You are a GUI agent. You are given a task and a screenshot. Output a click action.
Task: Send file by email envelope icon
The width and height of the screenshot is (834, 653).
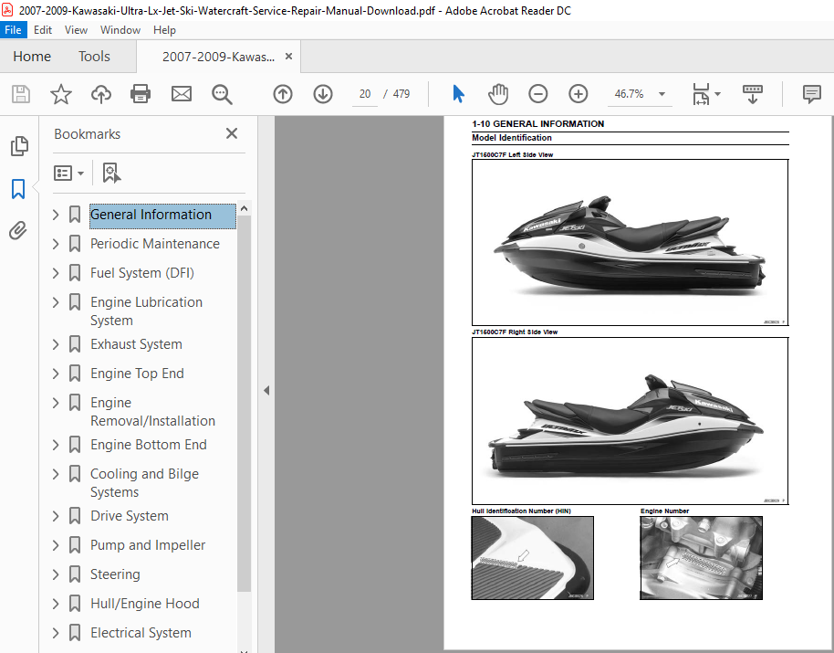182,94
